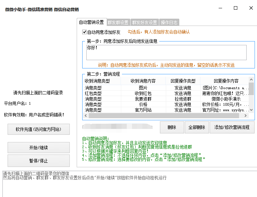Maximize the 微微小助手 window
The height and width of the screenshot is (197, 257).
click(x=236, y=8)
